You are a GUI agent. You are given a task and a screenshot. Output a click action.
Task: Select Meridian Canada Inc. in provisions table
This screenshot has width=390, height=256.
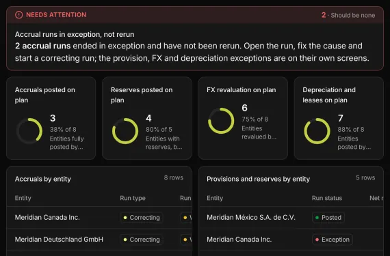(x=291, y=240)
